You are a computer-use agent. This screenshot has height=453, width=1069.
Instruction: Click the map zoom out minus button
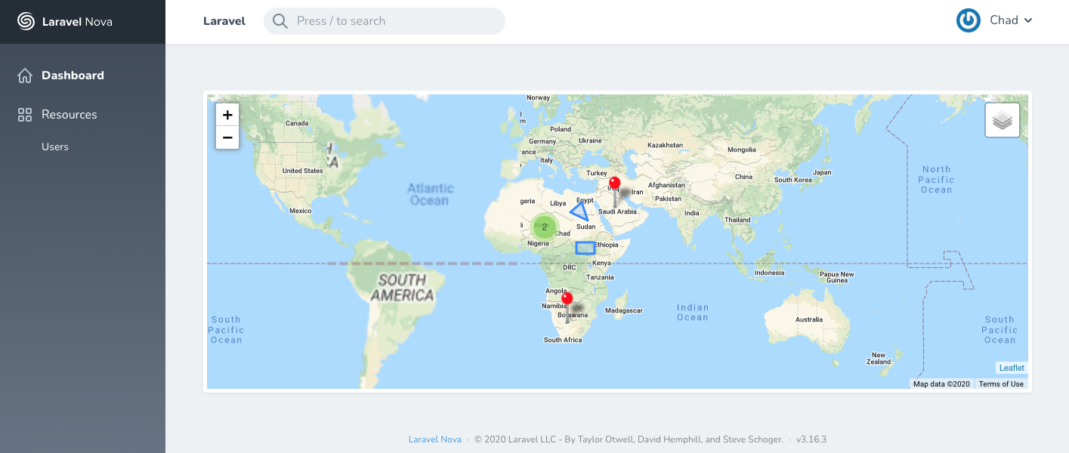227,137
